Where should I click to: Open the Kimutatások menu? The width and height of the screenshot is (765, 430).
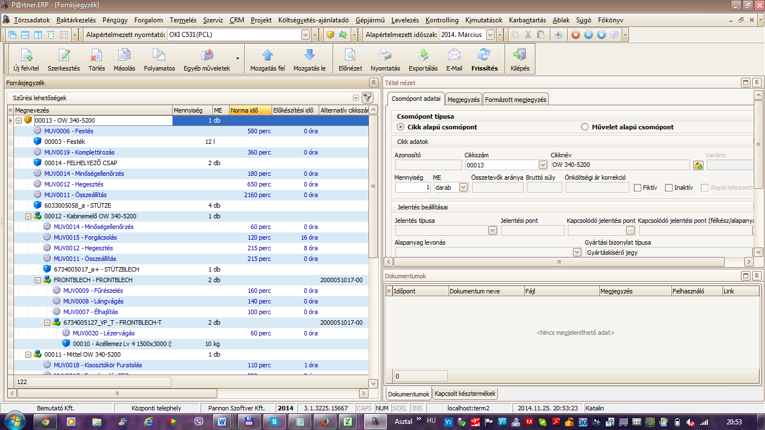pos(484,20)
